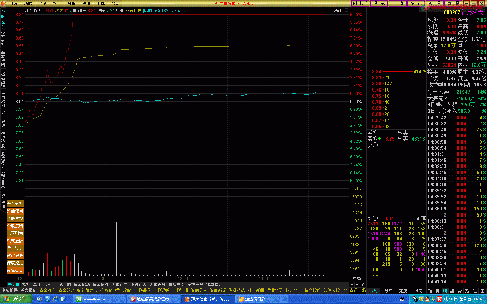Click the 富易 button in the title bar

pyautogui.click(x=454, y=3)
